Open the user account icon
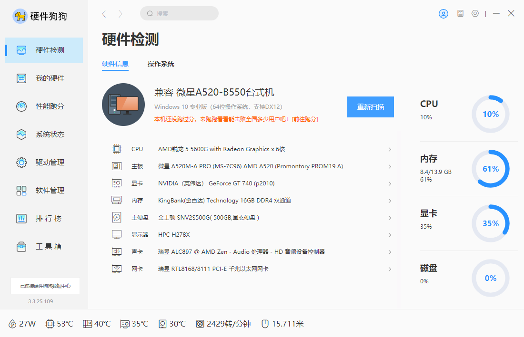This screenshot has width=524, height=337. [x=443, y=14]
